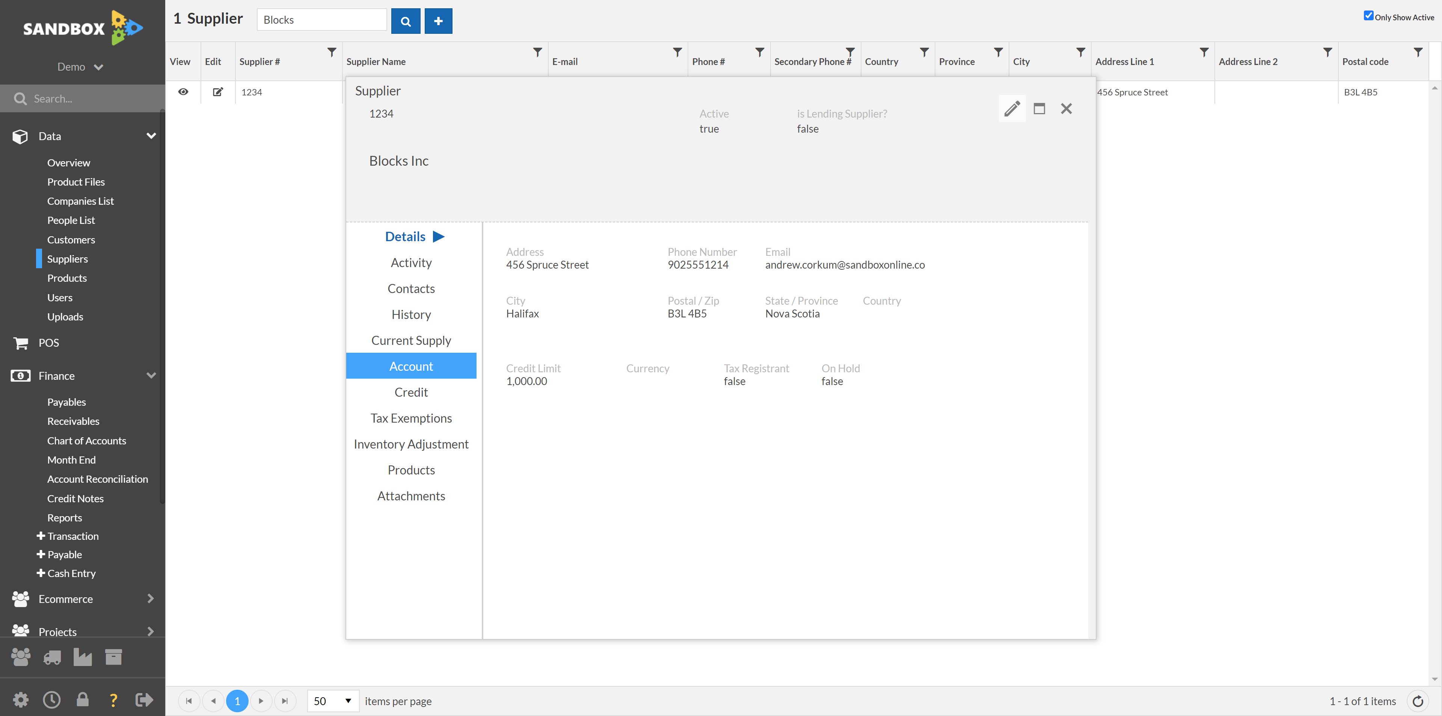This screenshot has width=1442, height=716.
Task: Maximize the Supplier detail panel
Action: click(1039, 109)
